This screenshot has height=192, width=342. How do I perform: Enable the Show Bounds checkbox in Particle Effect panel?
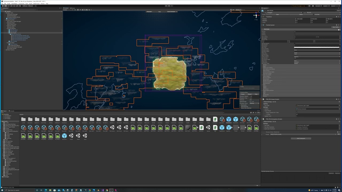[x=241, y=107]
